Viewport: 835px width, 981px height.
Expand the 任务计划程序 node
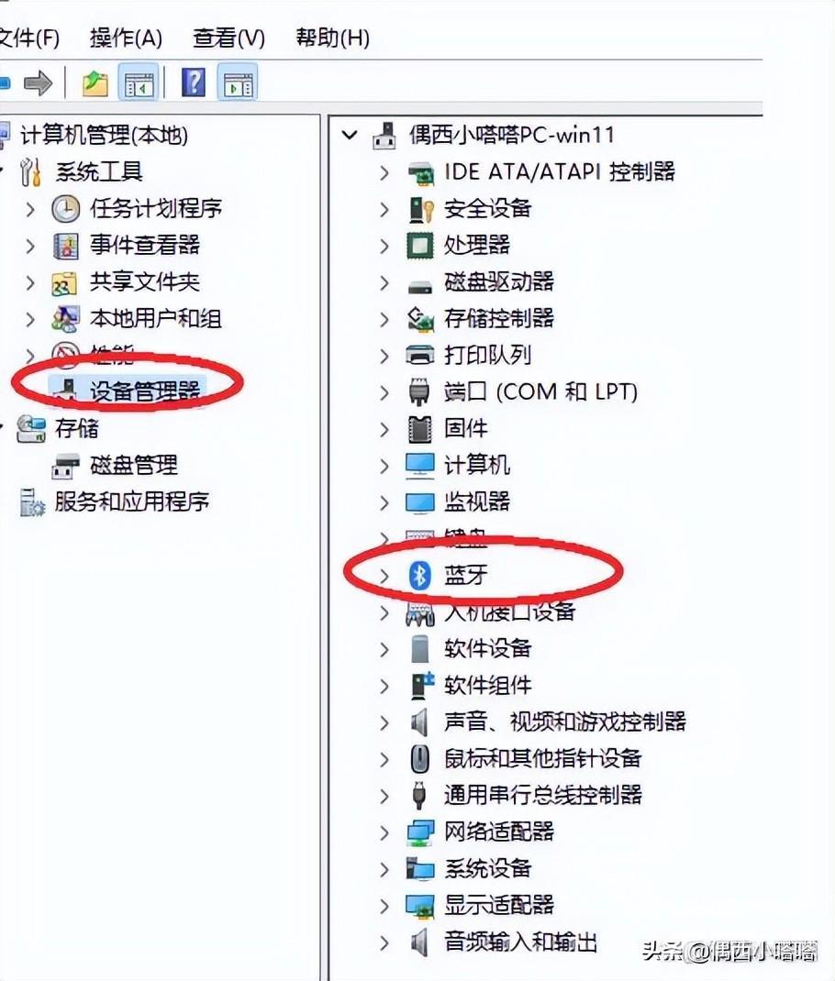(x=30, y=209)
